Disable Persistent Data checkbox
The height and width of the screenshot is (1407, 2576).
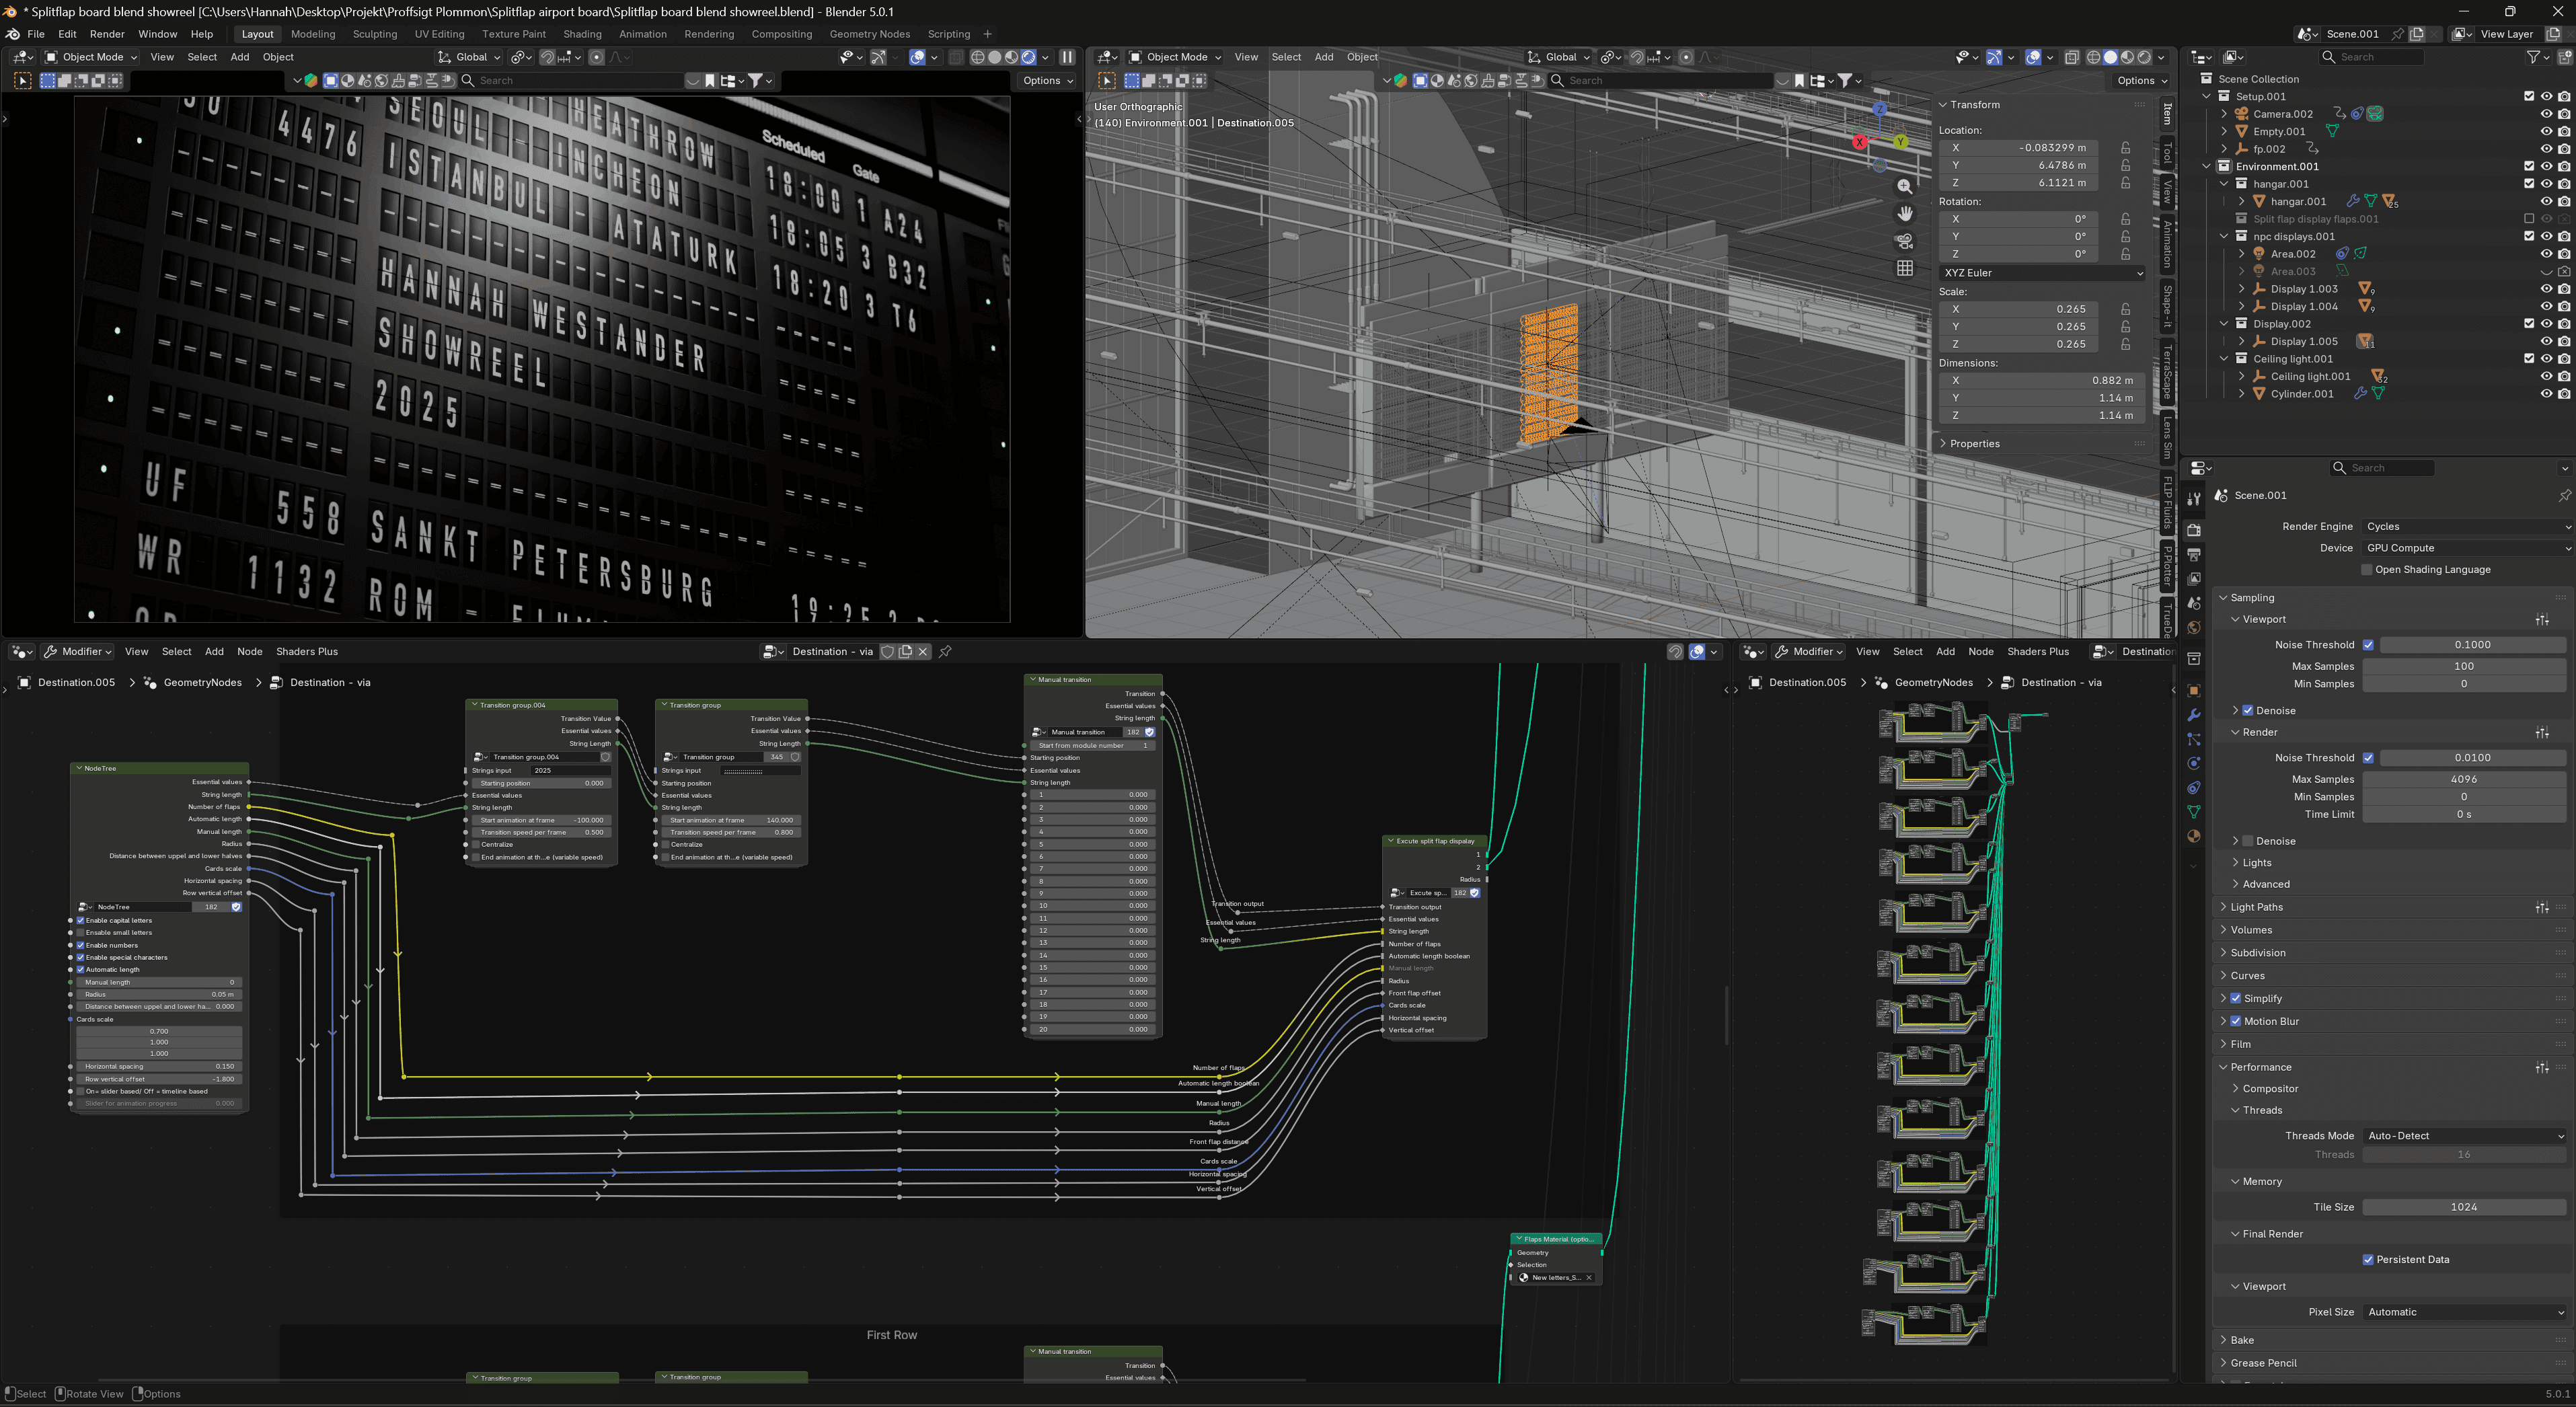[2368, 1260]
